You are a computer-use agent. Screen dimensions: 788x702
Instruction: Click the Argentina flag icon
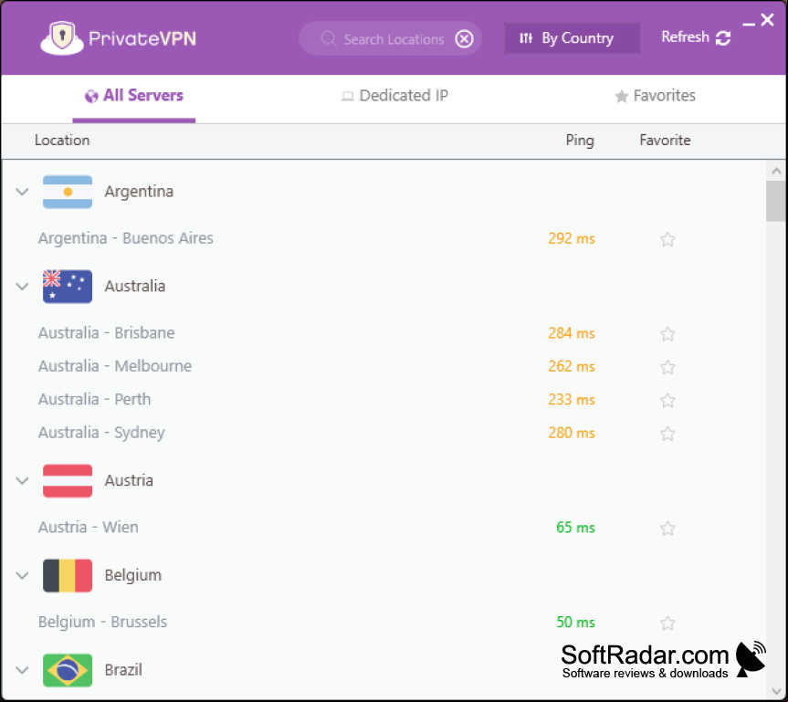(x=68, y=192)
